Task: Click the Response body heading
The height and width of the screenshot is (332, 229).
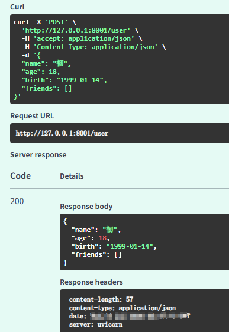Action: pyautogui.click(x=86, y=206)
